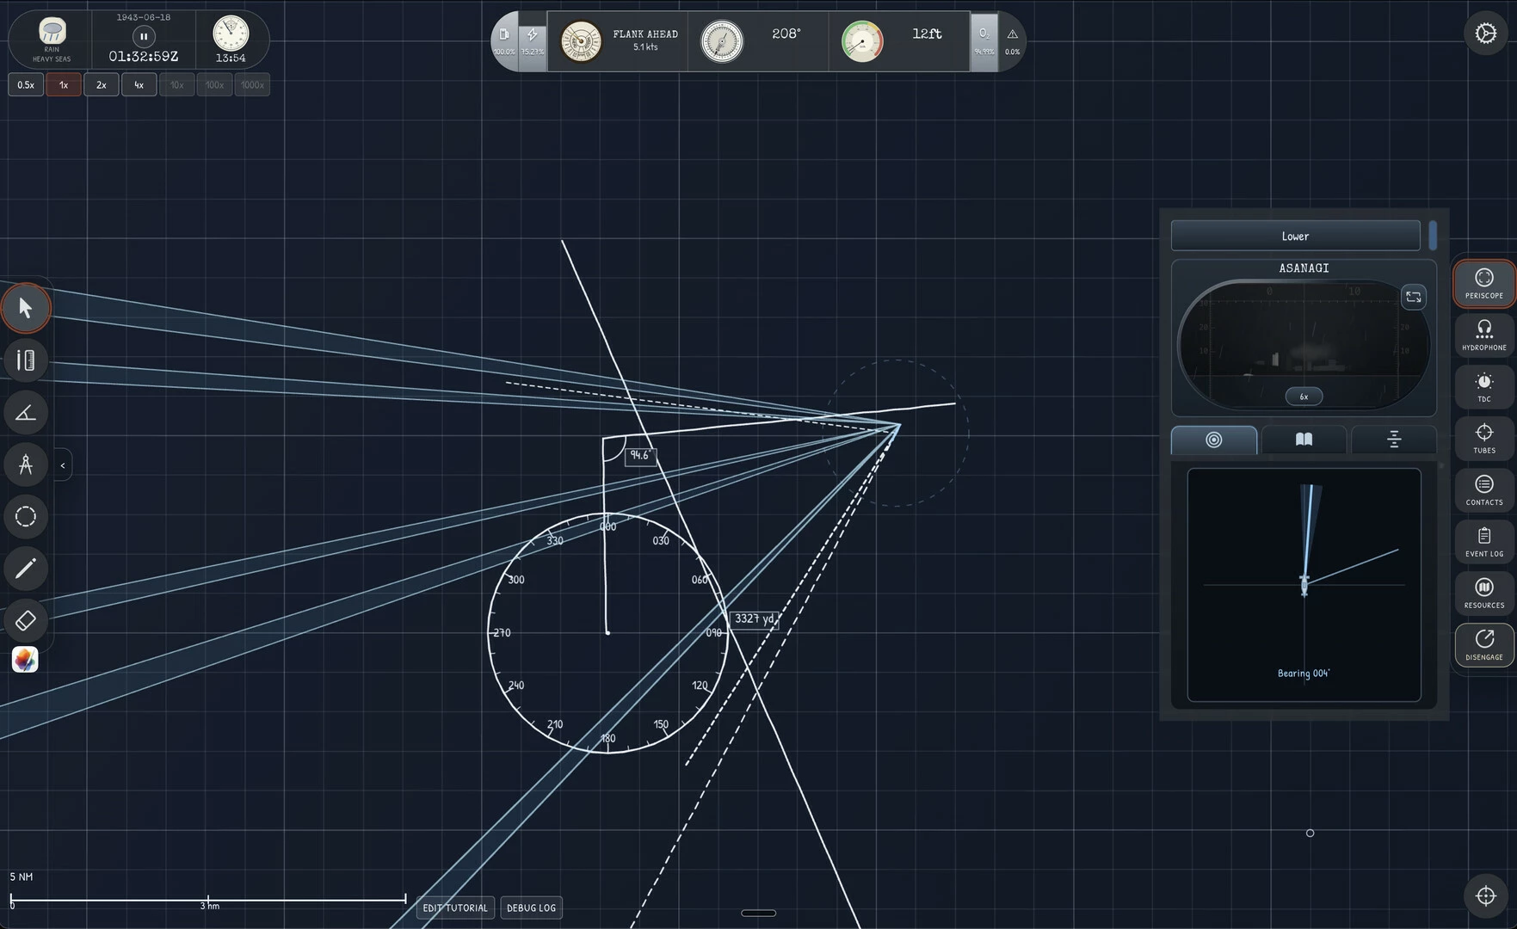Click the battery charge indicator
The height and width of the screenshot is (929, 1517).
(533, 40)
